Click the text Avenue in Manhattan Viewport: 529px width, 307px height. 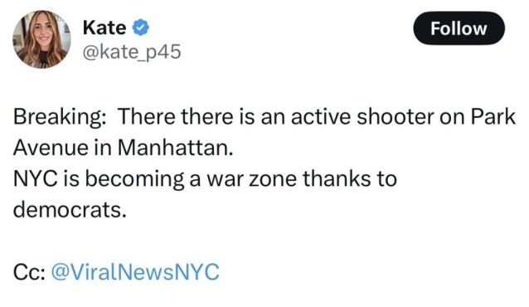click(x=124, y=148)
